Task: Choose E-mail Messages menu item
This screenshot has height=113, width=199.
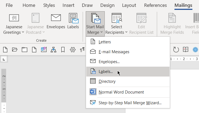Action: click(x=128, y=52)
